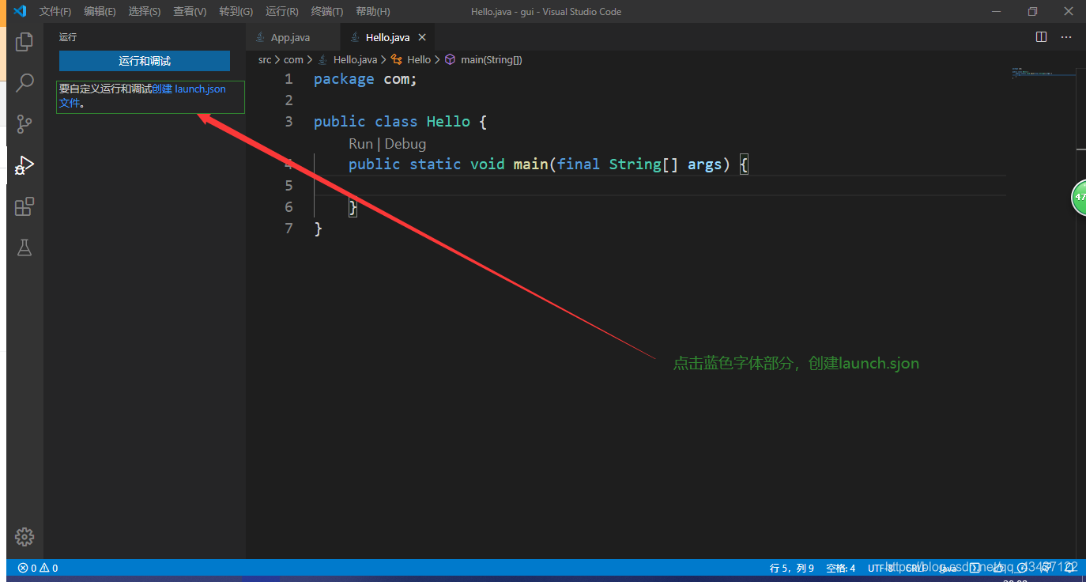Open the Explorer view in activity bar
This screenshot has height=582, width=1086.
(x=25, y=42)
